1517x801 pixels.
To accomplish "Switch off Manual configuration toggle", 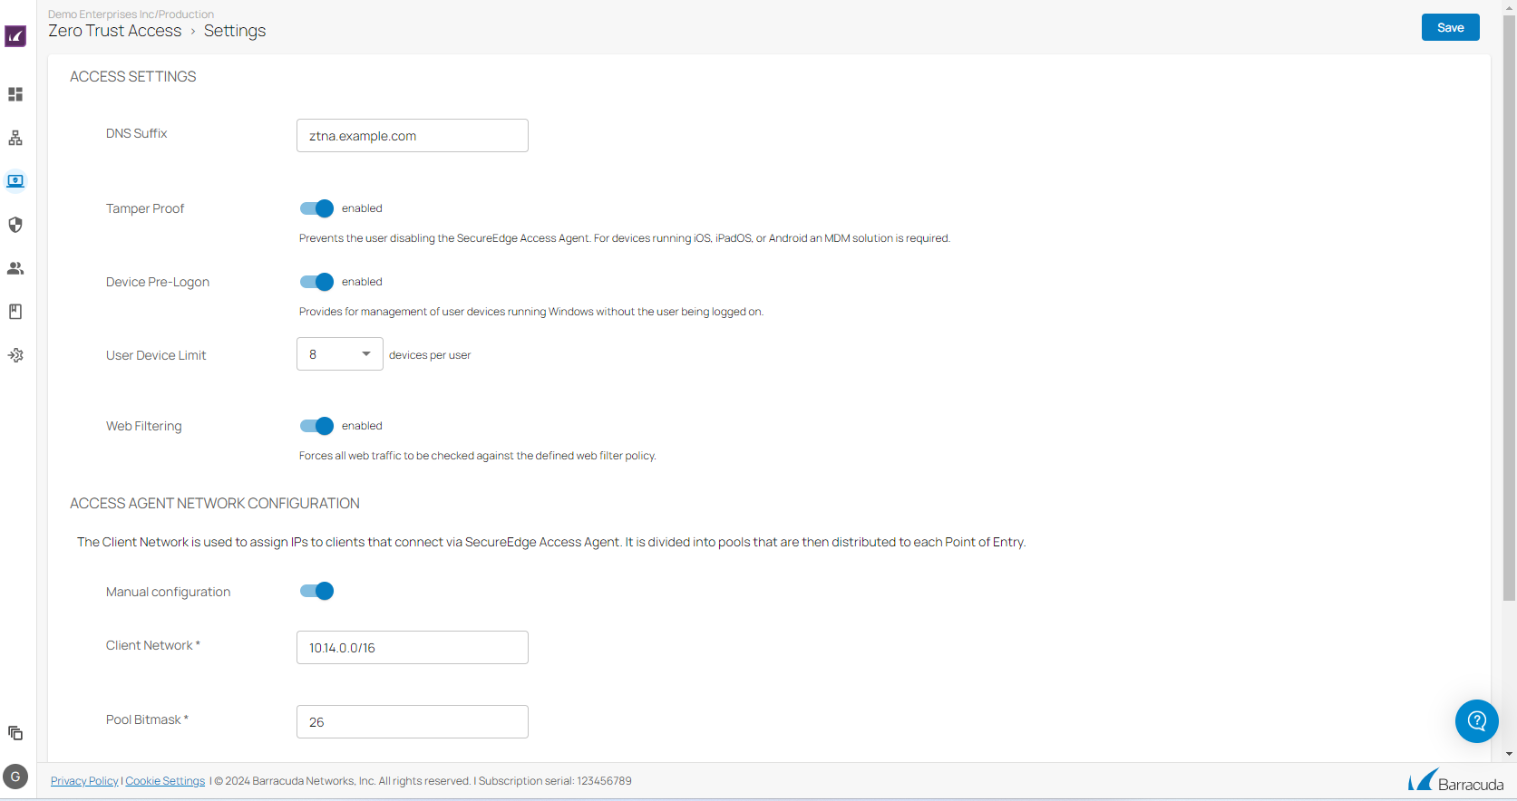I will pyautogui.click(x=317, y=591).
